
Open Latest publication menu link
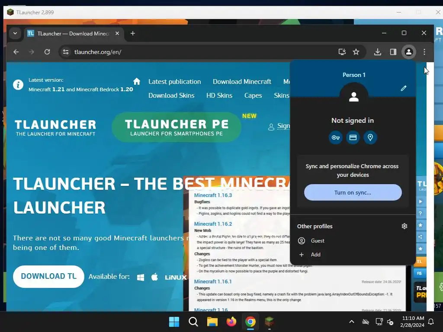pyautogui.click(x=175, y=82)
